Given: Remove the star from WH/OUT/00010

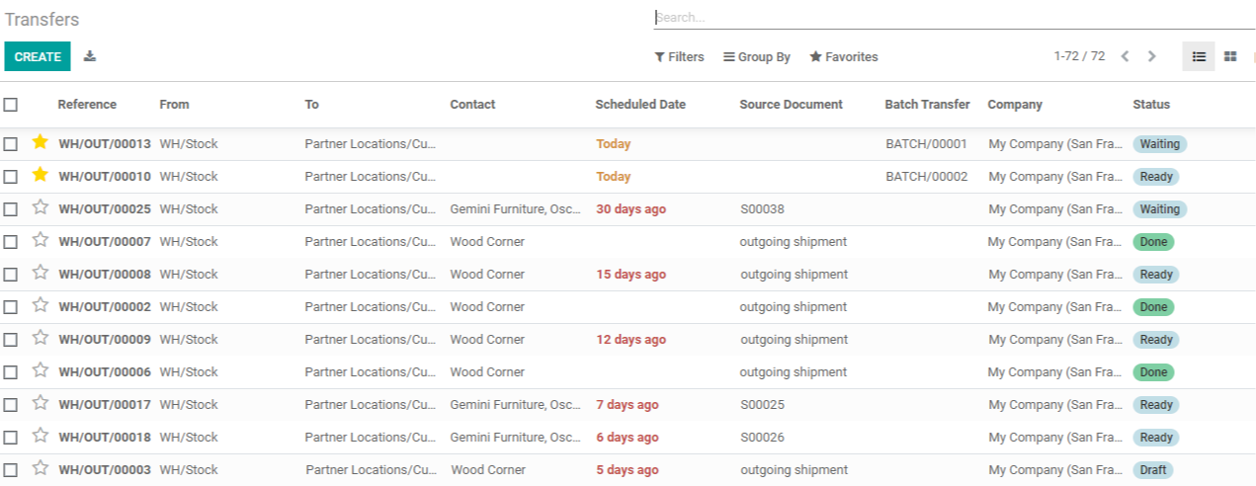Looking at the screenshot, I should point(40,175).
